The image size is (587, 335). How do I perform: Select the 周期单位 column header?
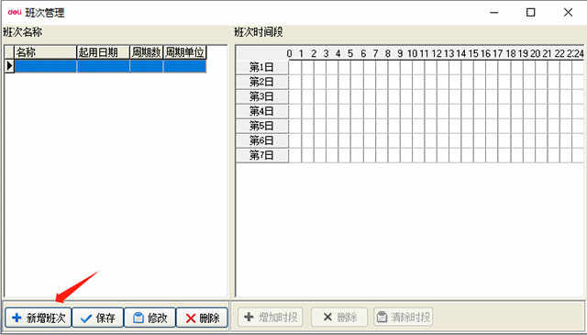point(185,52)
